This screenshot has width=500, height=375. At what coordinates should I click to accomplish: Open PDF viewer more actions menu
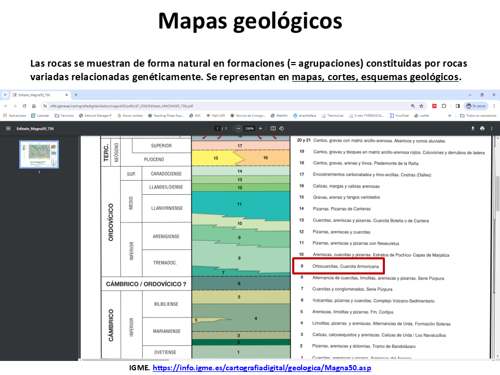492,128
